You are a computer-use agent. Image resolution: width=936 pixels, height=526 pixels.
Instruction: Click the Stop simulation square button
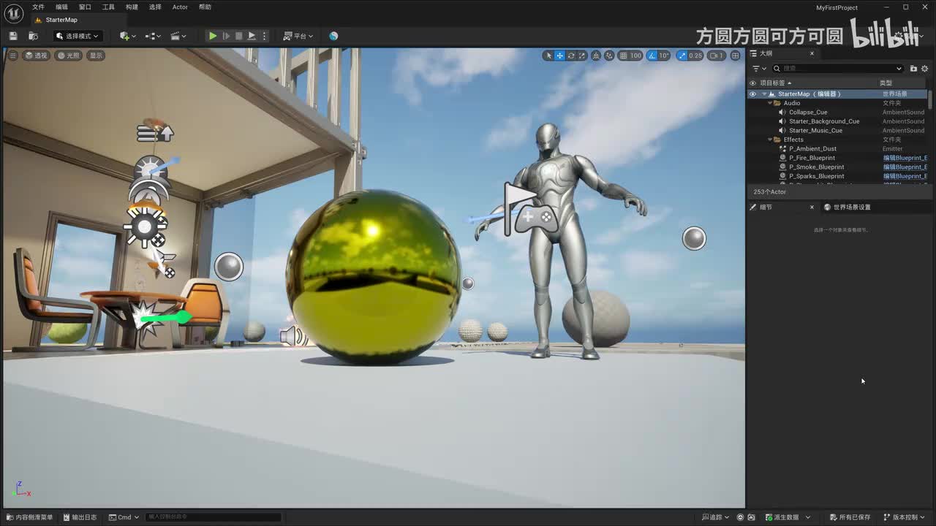pos(238,36)
